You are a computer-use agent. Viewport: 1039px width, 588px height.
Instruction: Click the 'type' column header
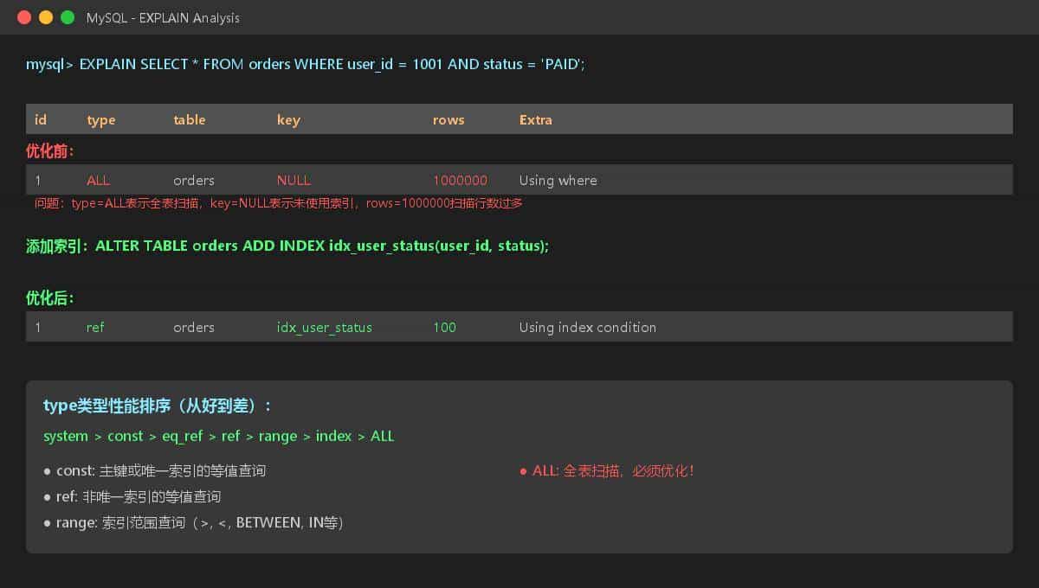coord(101,120)
